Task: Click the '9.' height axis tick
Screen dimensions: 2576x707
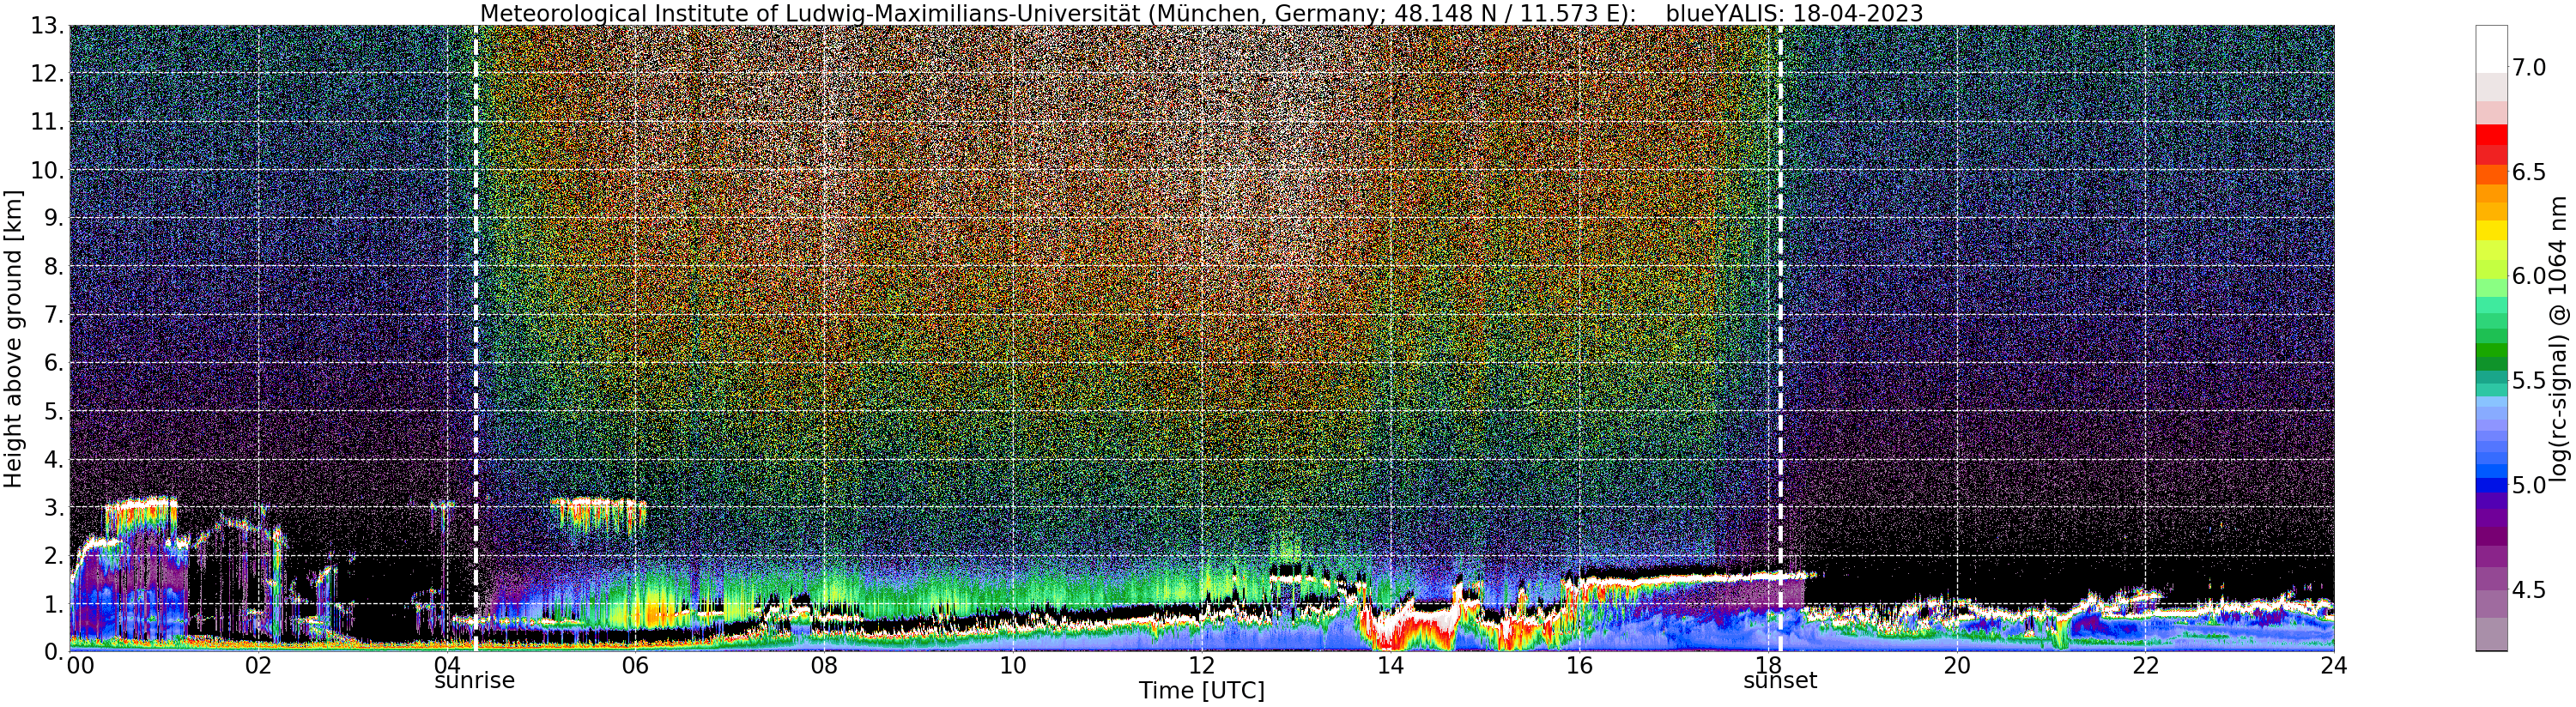Action: [53, 218]
